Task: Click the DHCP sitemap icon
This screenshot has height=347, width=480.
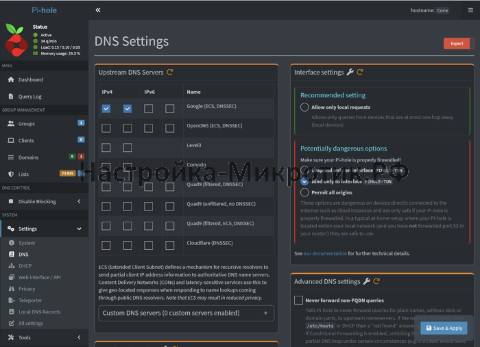Action: pos(12,266)
